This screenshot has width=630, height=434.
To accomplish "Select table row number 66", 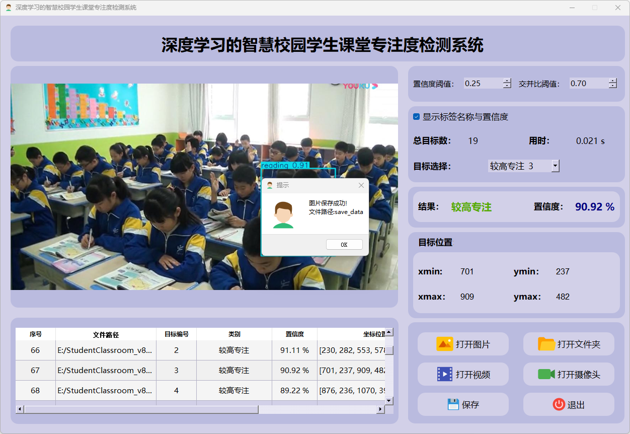I will [35, 350].
